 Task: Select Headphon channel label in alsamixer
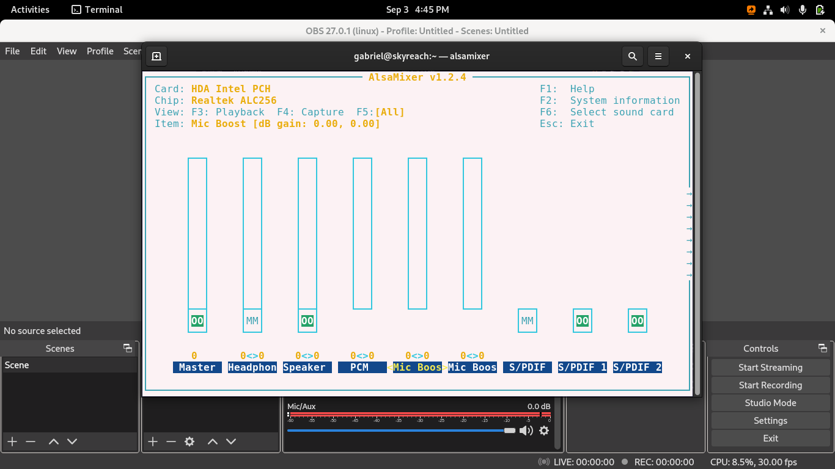pyautogui.click(x=252, y=368)
